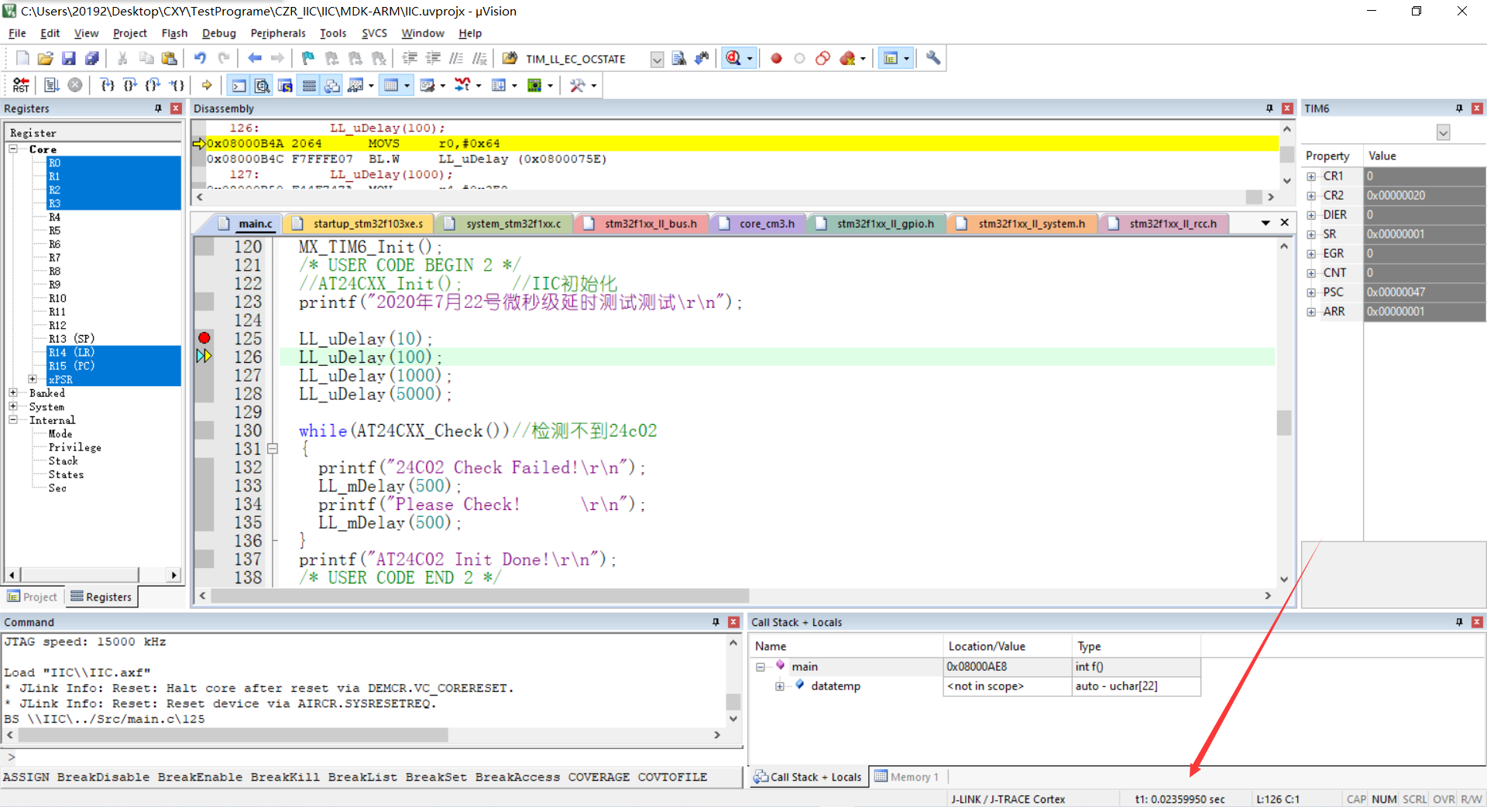Show next statement with the yellow arrow

coord(207,85)
